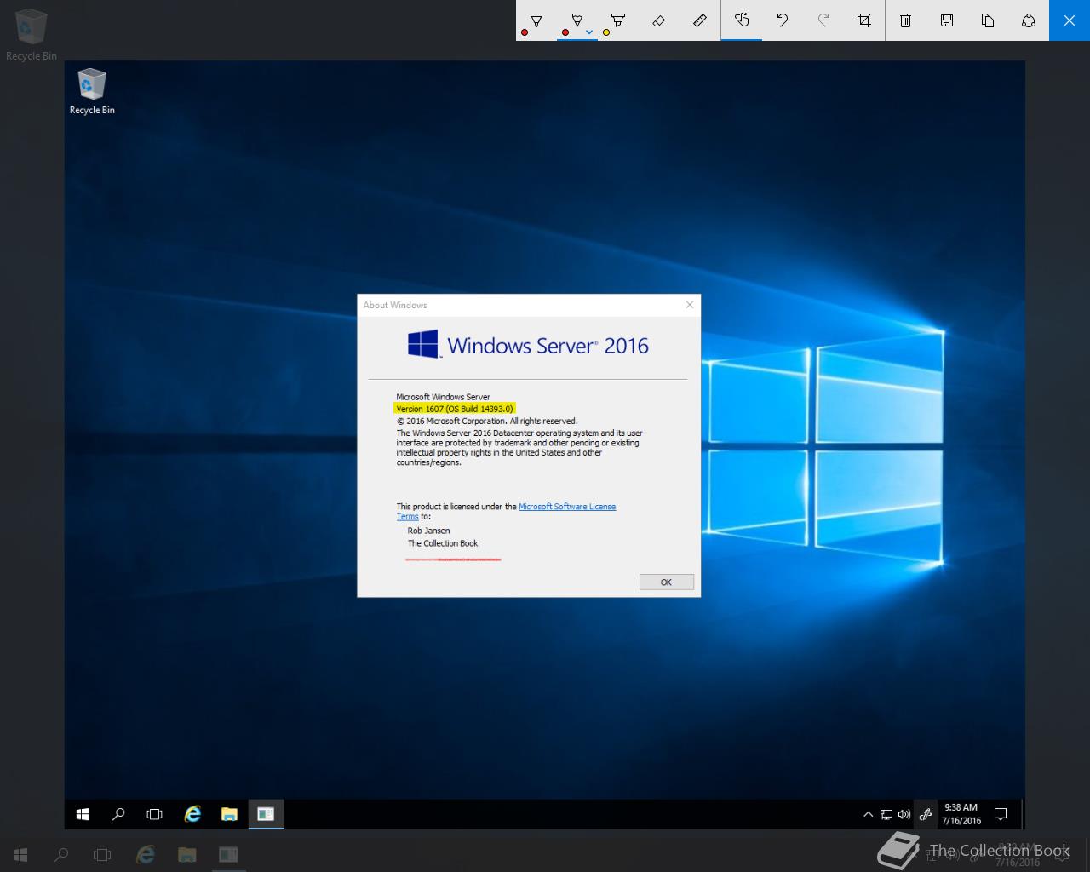The height and width of the screenshot is (872, 1090).
Task: Click The Collection Book organization line
Action: pyautogui.click(x=443, y=543)
